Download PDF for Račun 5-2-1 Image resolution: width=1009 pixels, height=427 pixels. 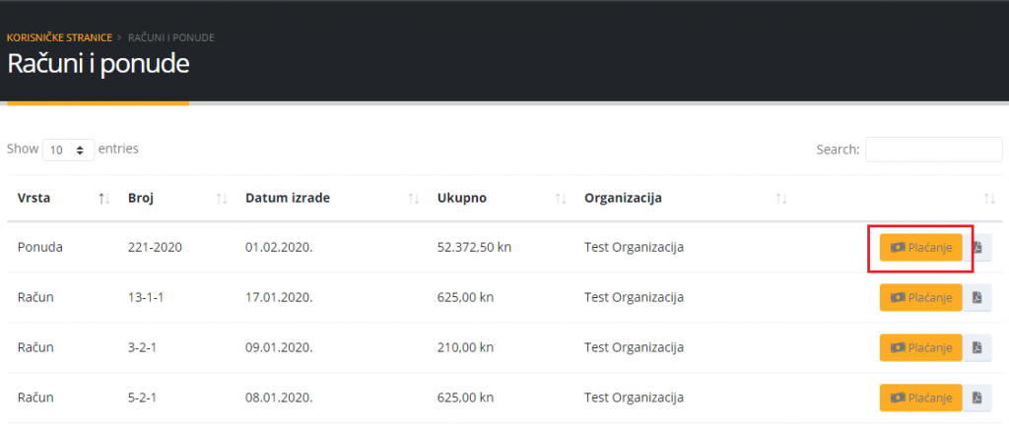pyautogui.click(x=977, y=397)
